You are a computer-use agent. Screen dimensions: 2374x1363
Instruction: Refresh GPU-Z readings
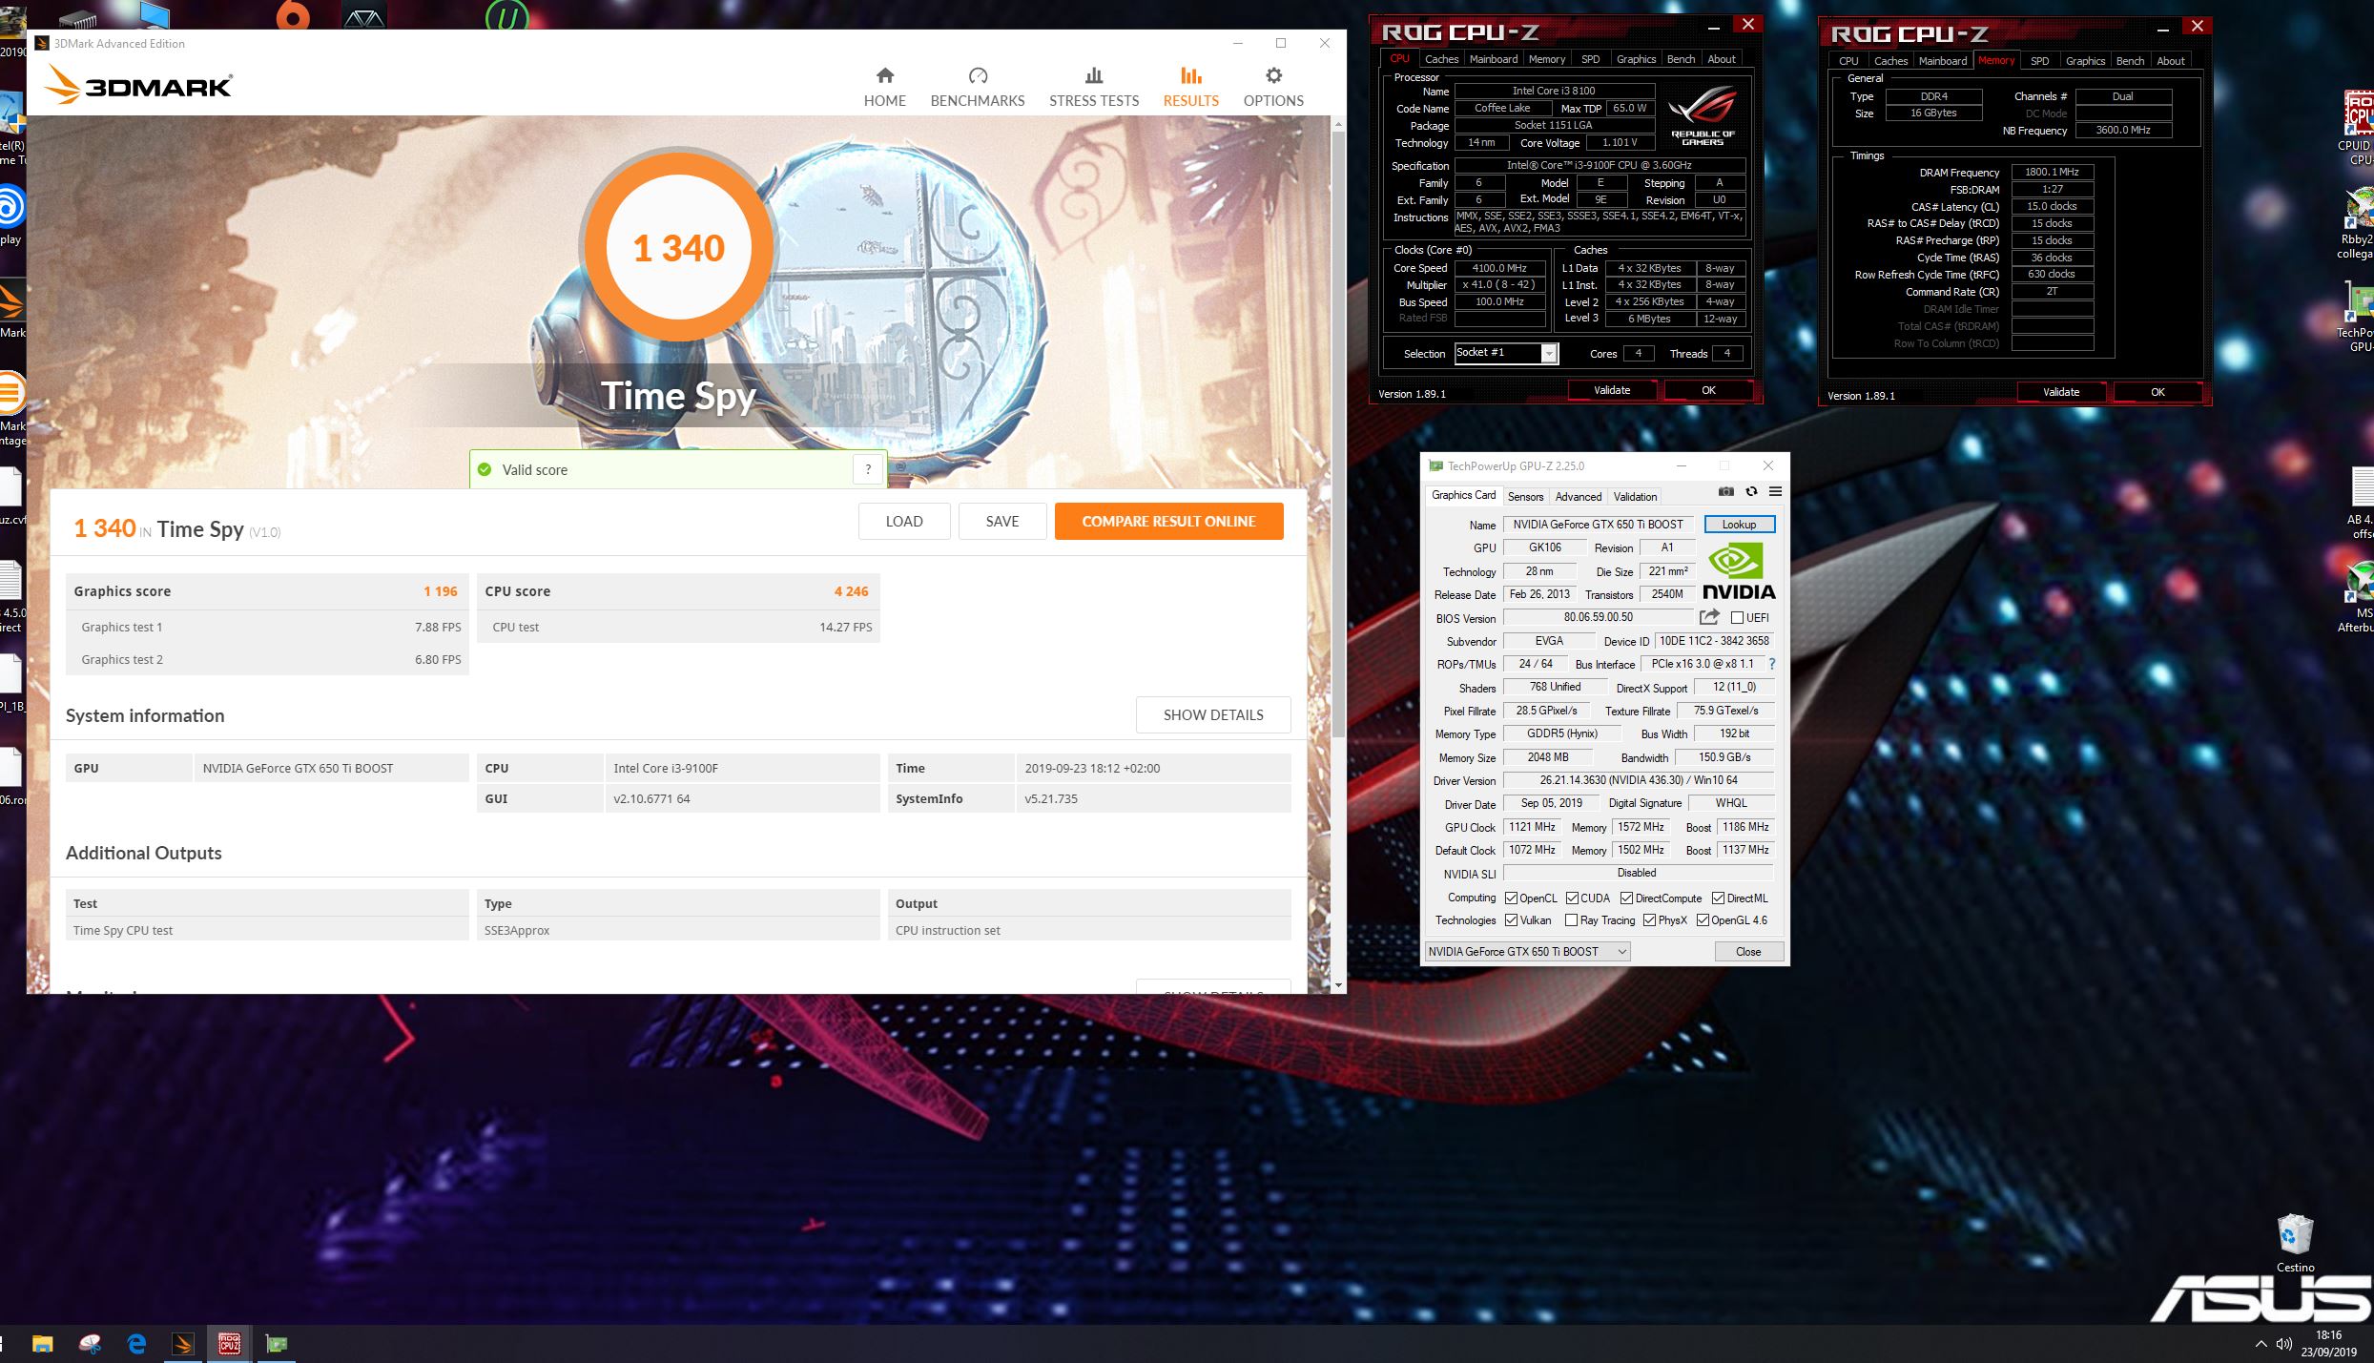[x=1751, y=492]
